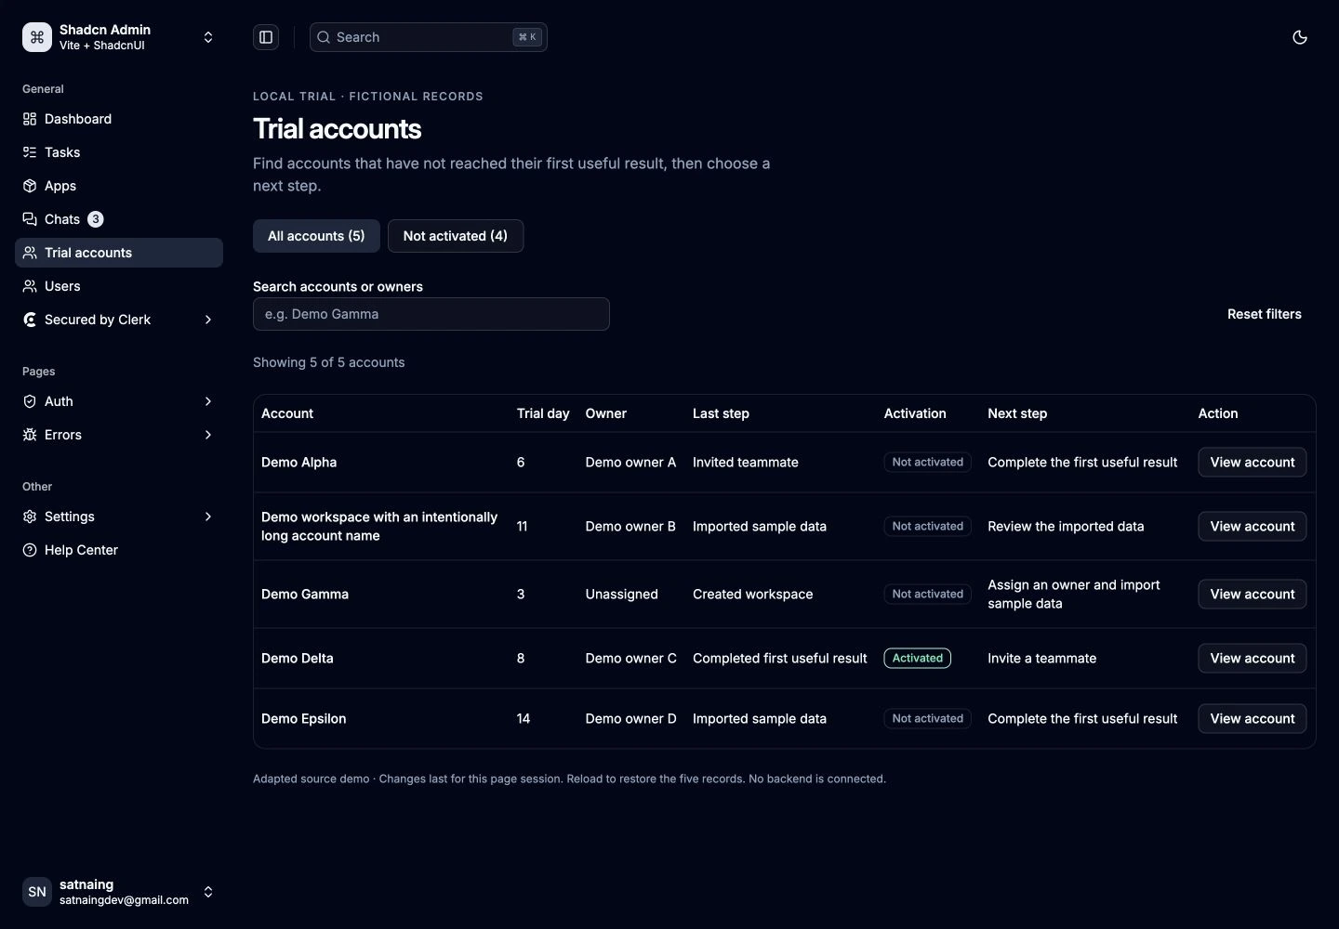
Task: Open Users from the sidebar
Action: (x=119, y=286)
